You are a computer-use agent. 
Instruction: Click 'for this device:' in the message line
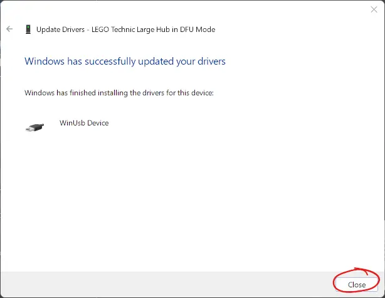click(x=189, y=93)
